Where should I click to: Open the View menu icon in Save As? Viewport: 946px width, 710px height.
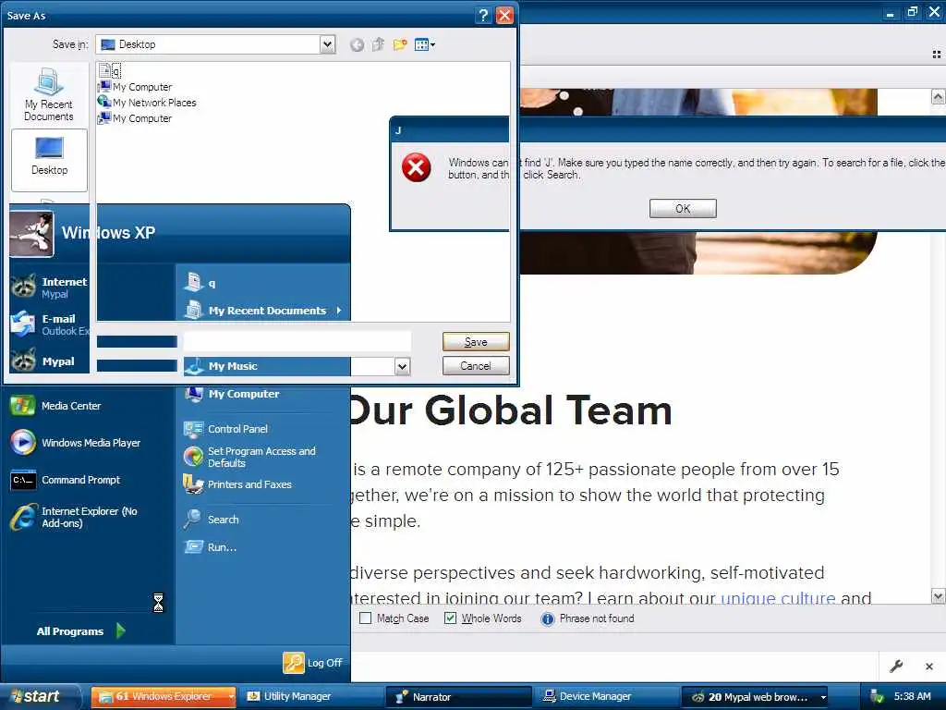[425, 44]
